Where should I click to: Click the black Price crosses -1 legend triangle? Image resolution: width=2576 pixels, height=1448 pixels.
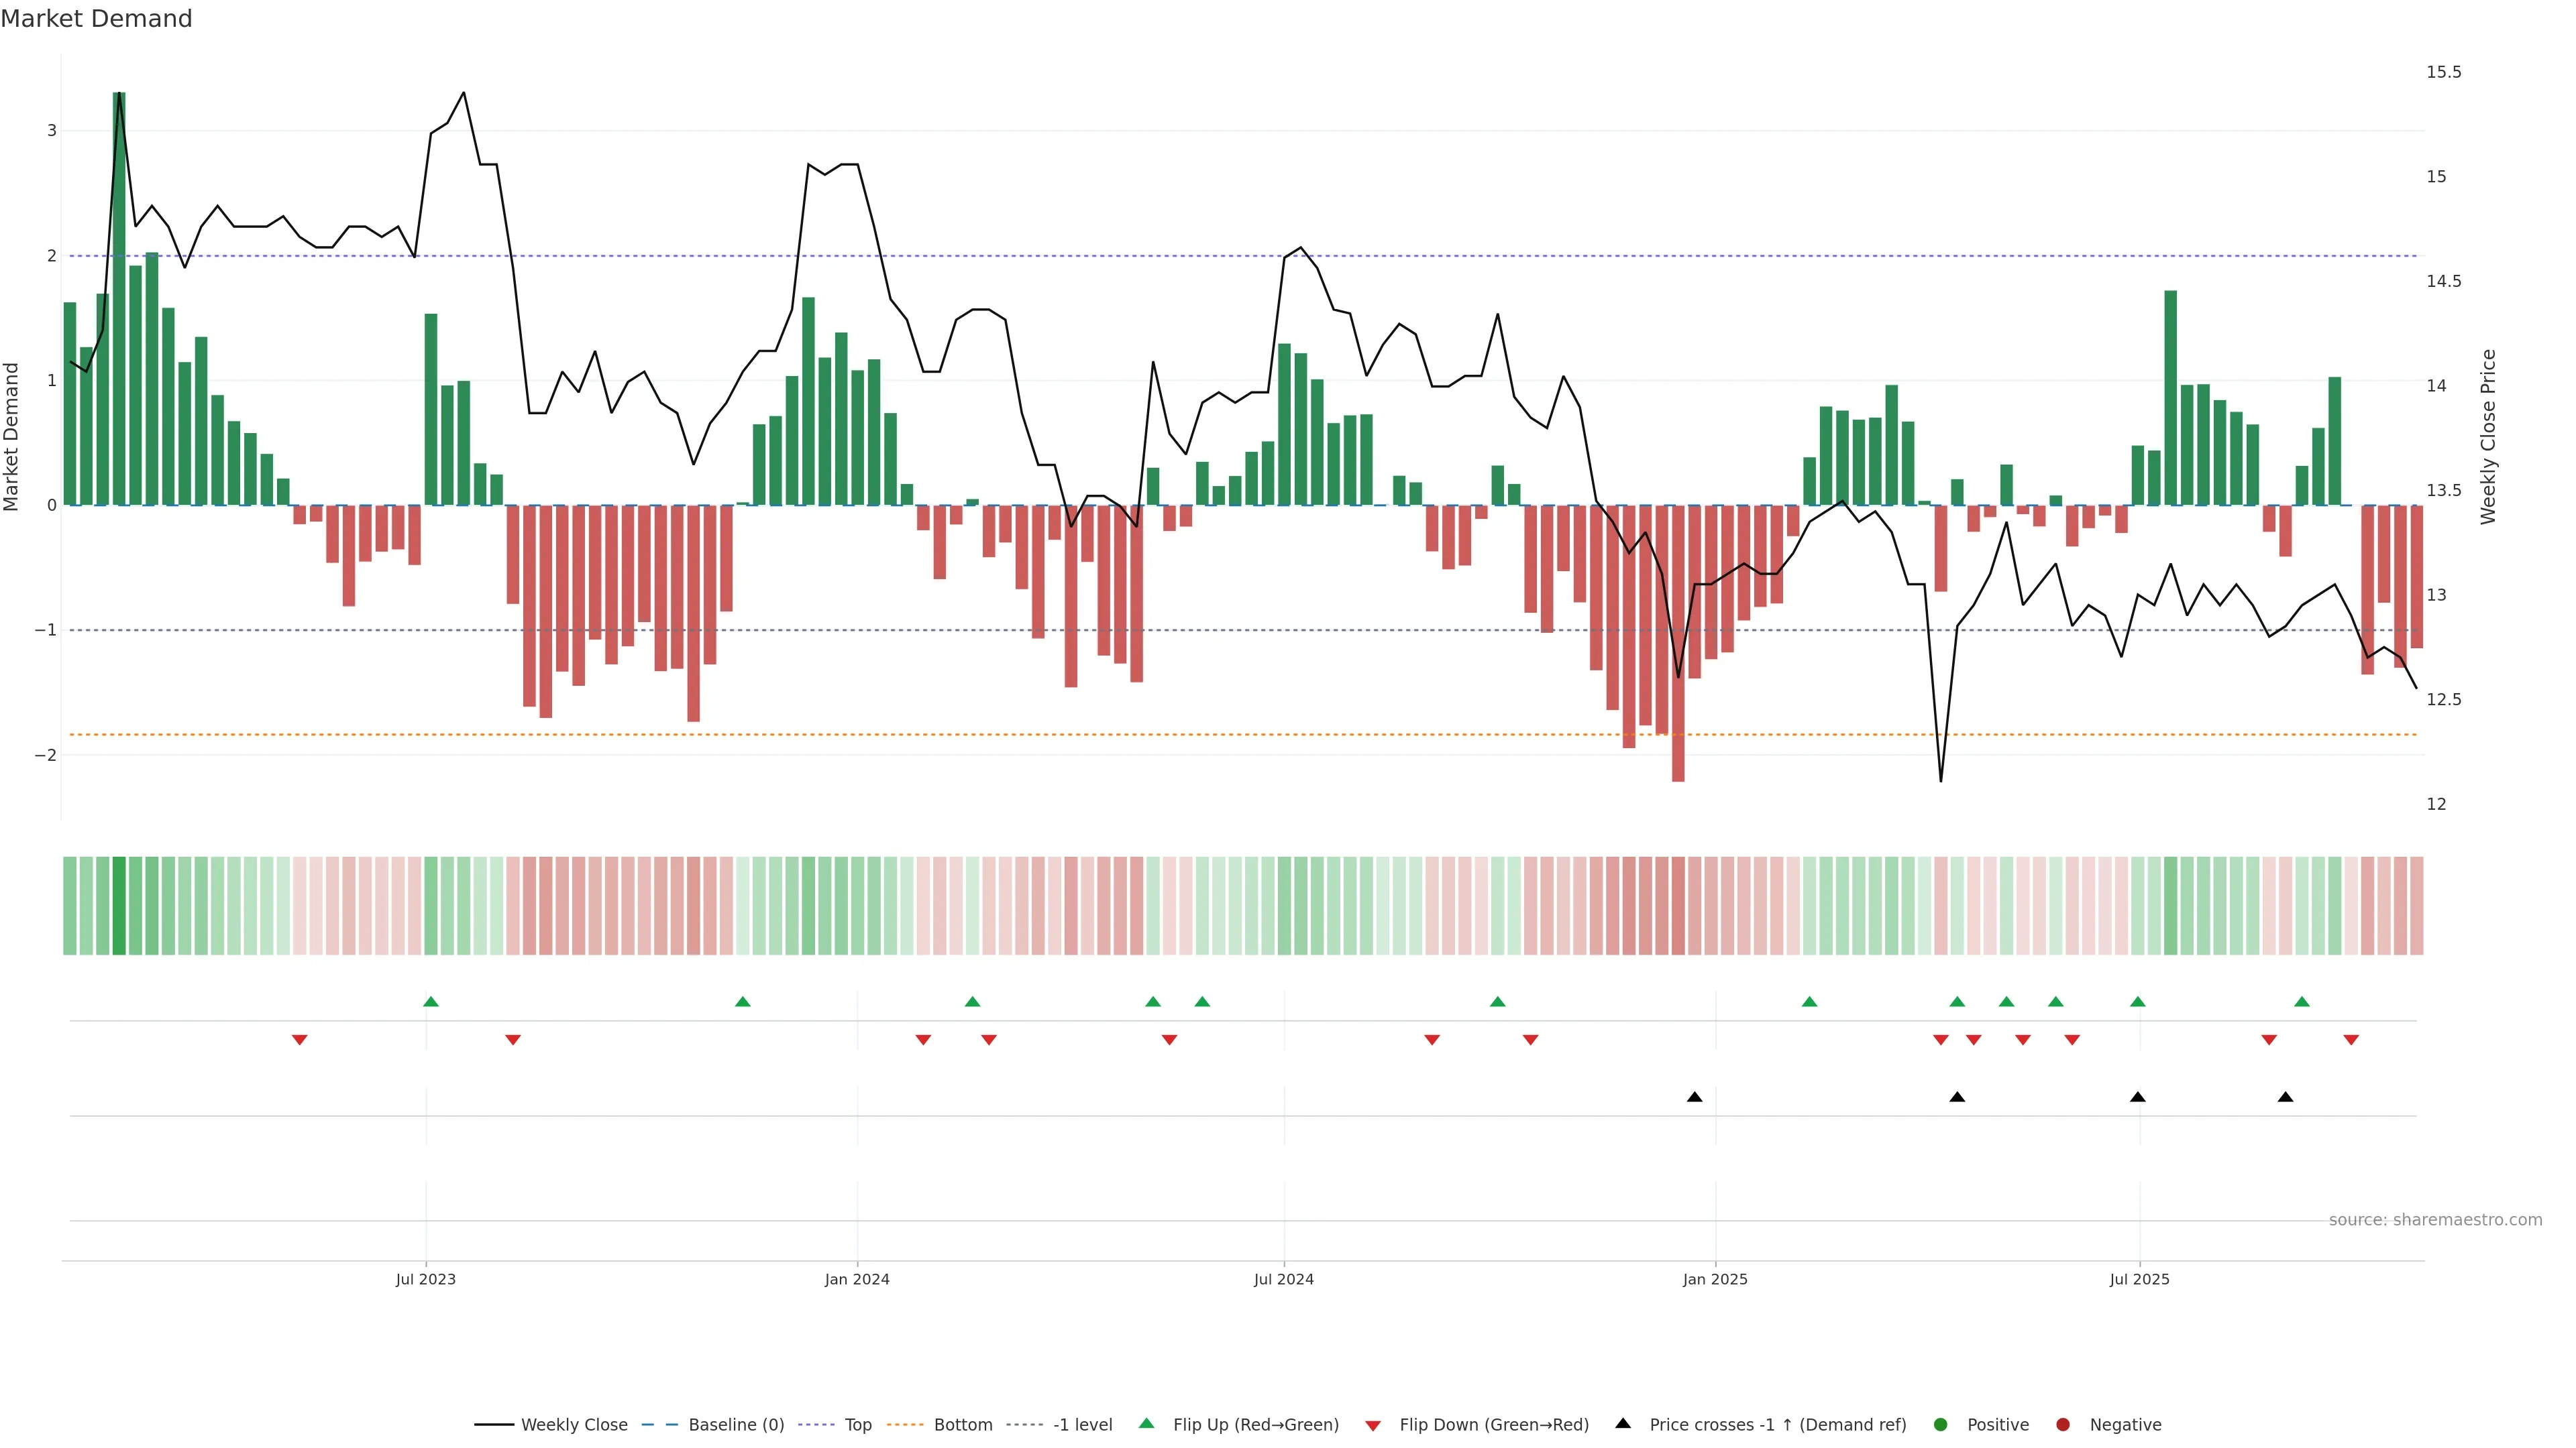(x=1623, y=1423)
